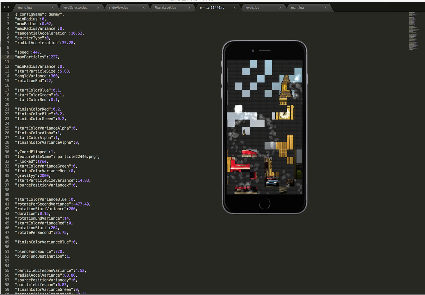Click the "rotationStartVariance":206 line

pyautogui.click(x=46, y=209)
